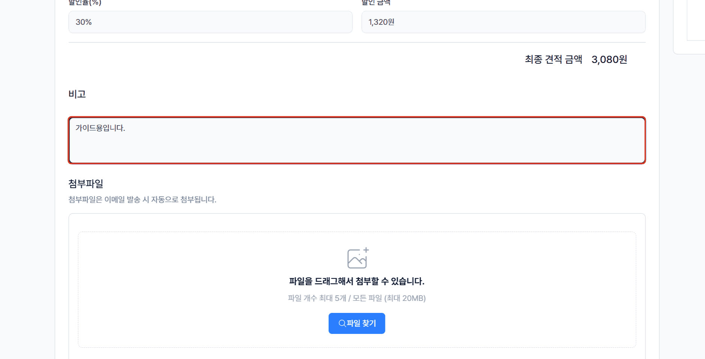Click the 30% discount rate field
The width and height of the screenshot is (705, 359).
210,22
